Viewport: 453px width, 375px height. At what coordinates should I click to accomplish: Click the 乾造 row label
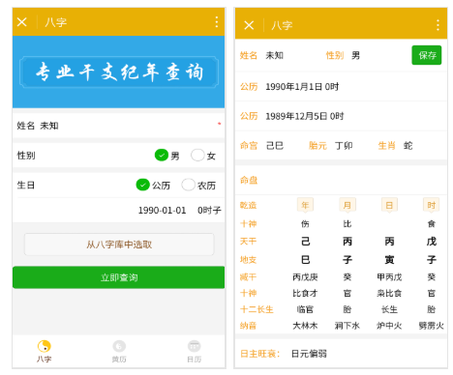pos(248,205)
